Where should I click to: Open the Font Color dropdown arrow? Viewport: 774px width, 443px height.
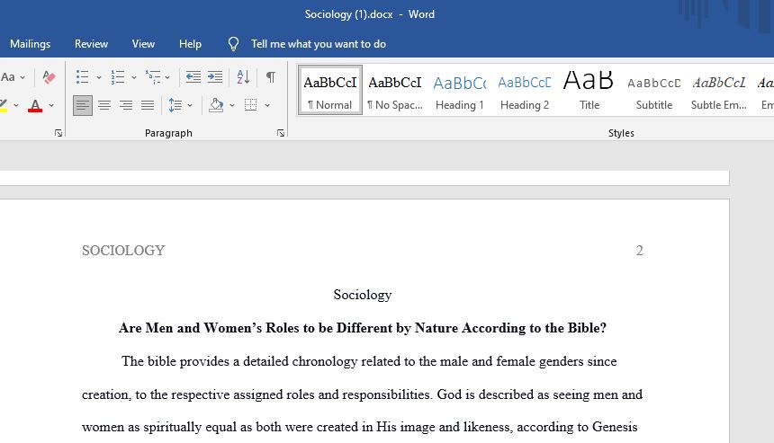[x=51, y=105]
